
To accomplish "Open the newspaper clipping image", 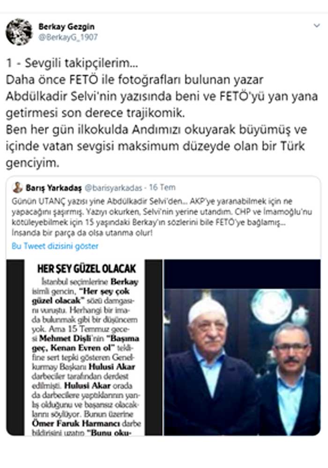I will coord(84,347).
